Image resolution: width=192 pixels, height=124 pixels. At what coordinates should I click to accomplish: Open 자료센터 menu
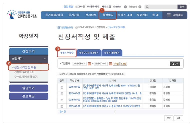(142, 15)
